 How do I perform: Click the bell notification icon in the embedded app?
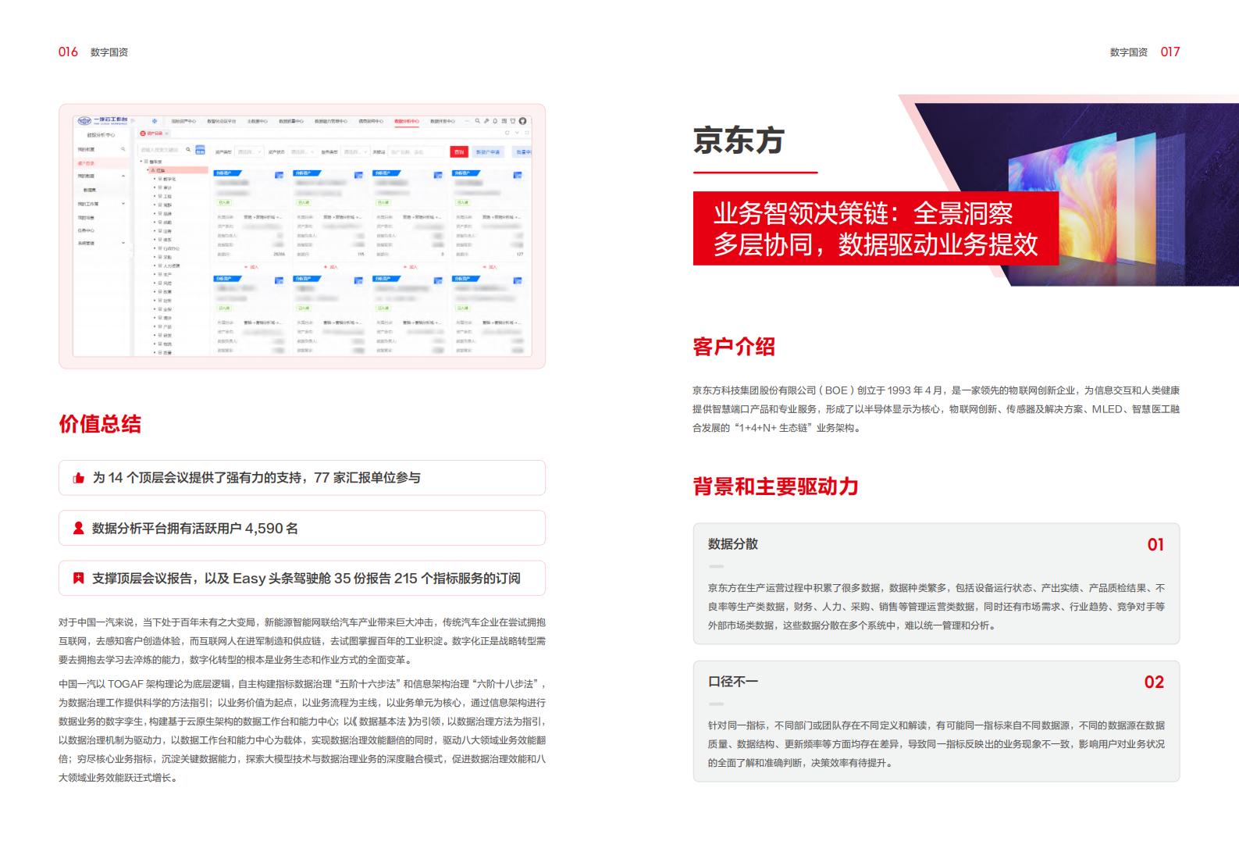click(495, 121)
